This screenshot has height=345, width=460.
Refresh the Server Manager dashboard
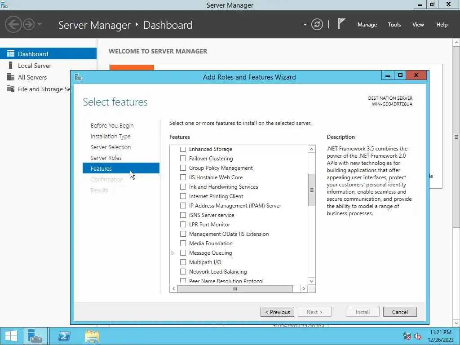(317, 24)
